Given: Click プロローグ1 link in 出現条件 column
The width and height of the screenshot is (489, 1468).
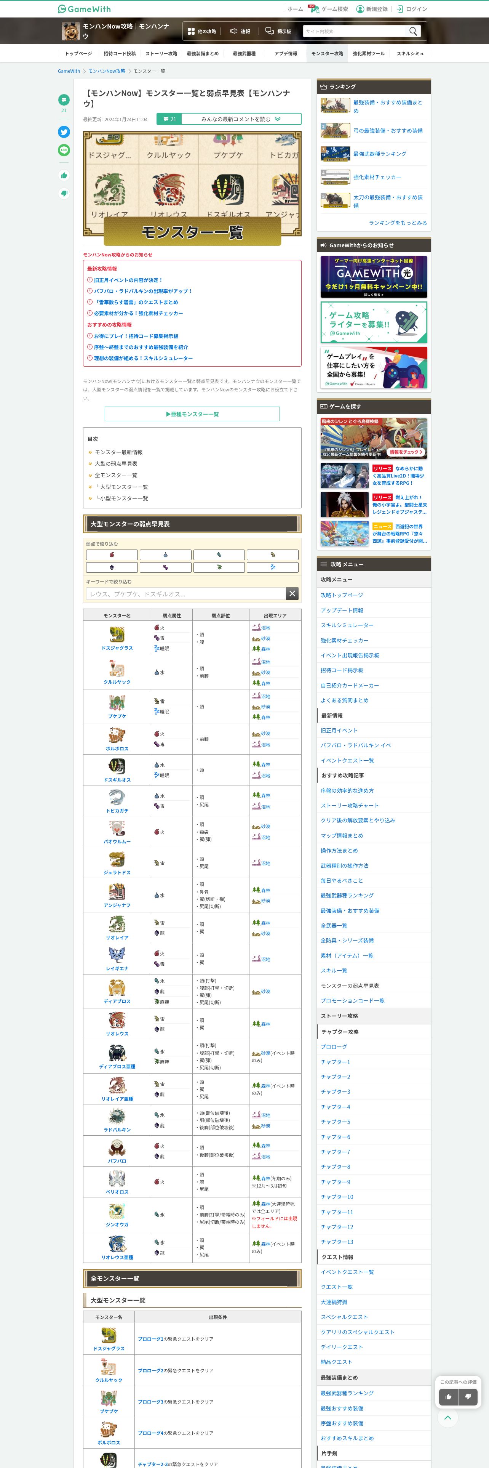Looking at the screenshot, I should pos(150,1339).
